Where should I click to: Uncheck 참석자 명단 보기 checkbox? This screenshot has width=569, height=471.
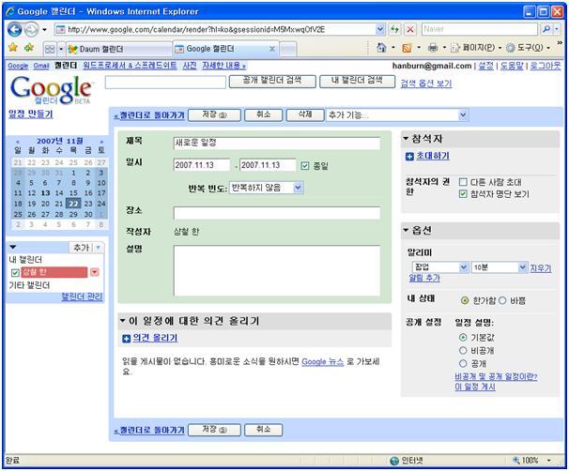[x=463, y=193]
